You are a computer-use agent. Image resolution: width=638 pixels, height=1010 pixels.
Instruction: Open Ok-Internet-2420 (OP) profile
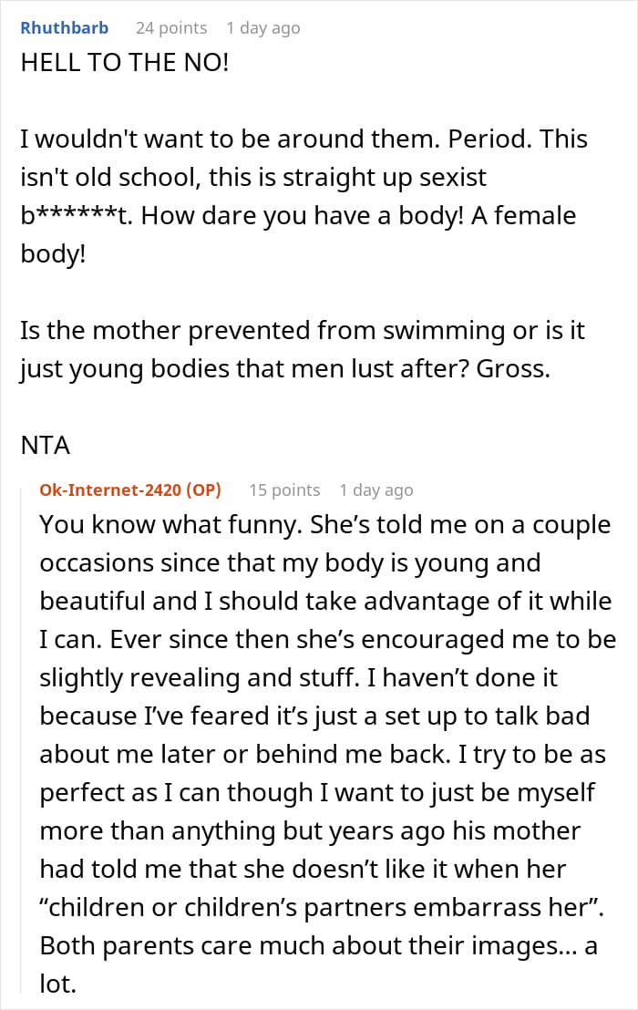(130, 490)
